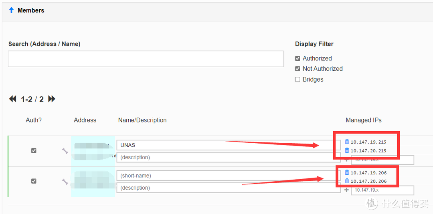Toggle the Authorized display filter
This screenshot has width=433, height=214.
297,58
